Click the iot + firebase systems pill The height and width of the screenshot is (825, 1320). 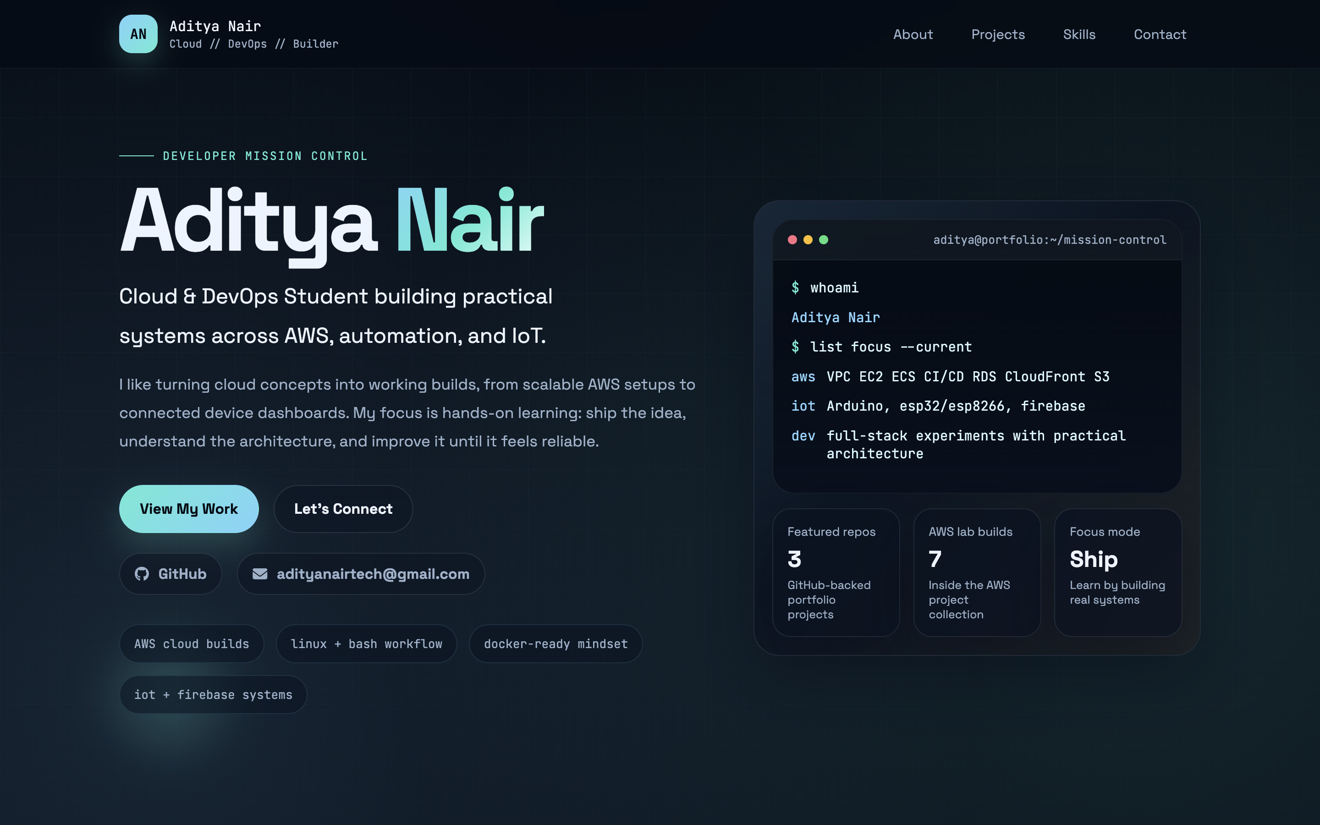(x=213, y=694)
